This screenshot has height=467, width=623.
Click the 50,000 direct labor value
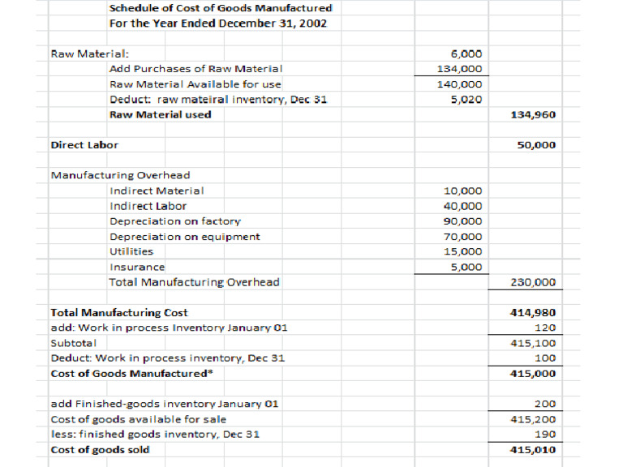point(536,145)
